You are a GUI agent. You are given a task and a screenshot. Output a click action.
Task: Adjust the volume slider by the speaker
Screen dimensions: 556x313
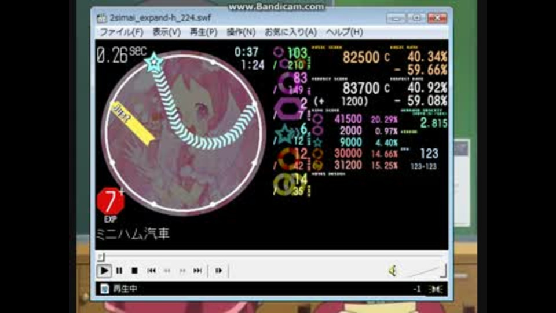pyautogui.click(x=426, y=271)
